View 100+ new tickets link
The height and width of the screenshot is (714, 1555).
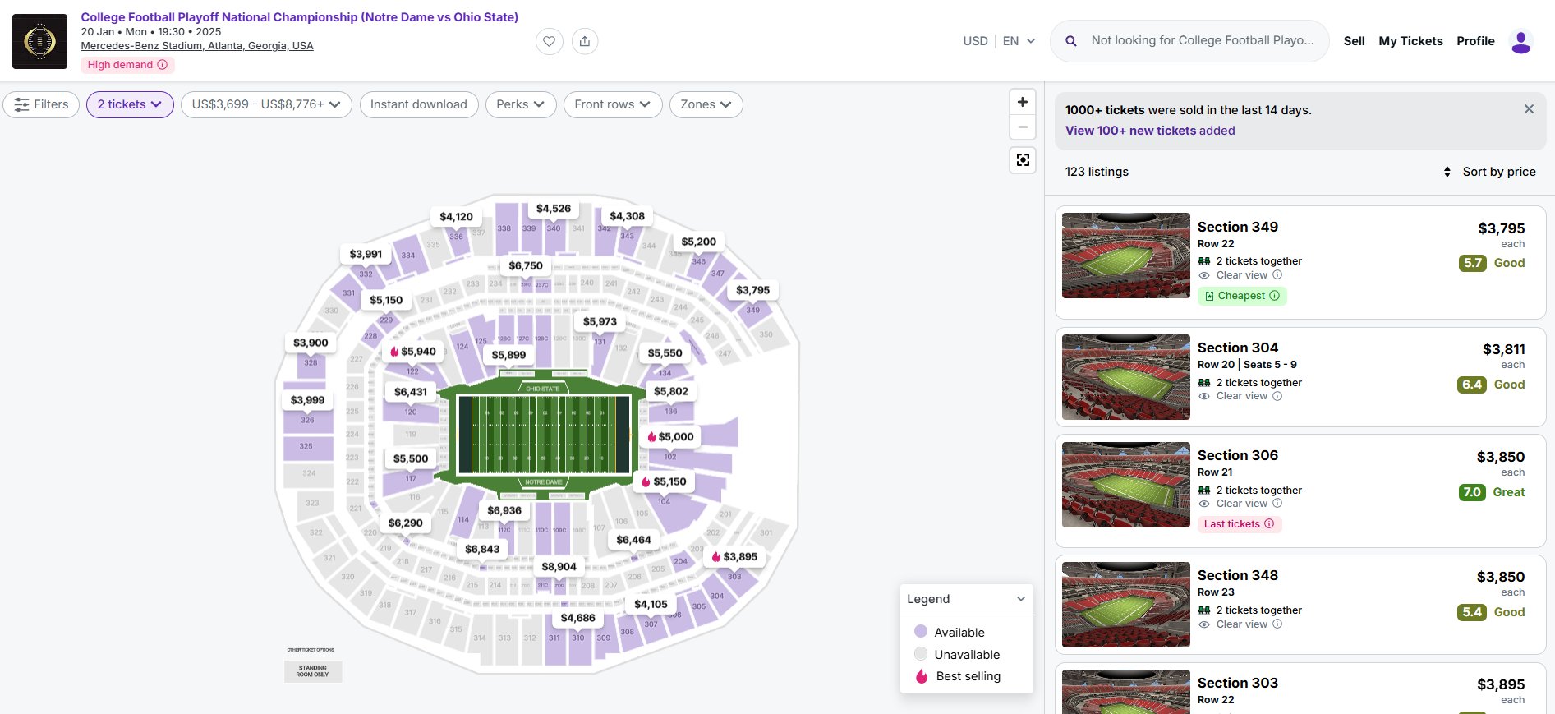tap(1150, 131)
